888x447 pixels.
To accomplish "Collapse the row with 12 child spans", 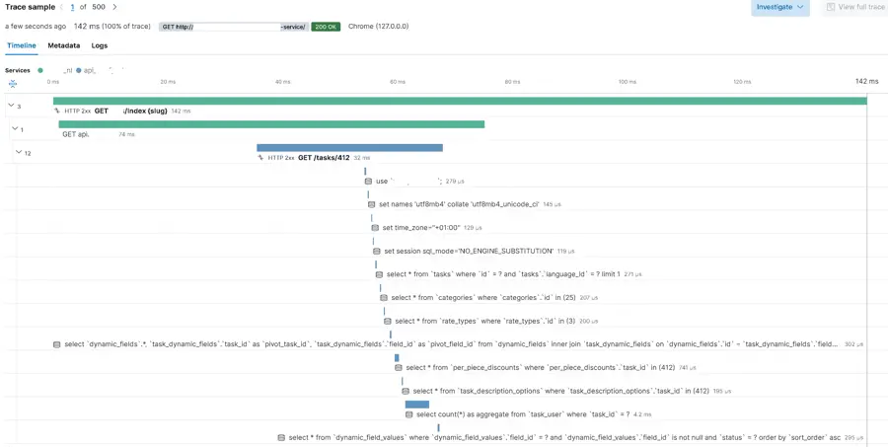I will tap(18, 152).
